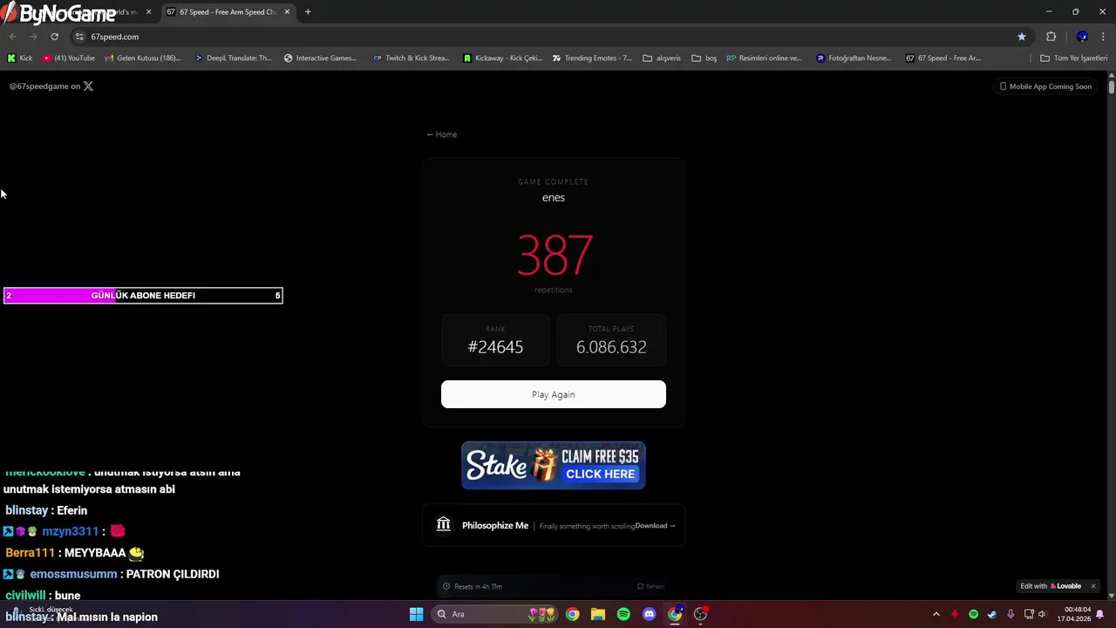Open the Gelen Kutusu (186) bookmark
The height and width of the screenshot is (628, 1116).
(143, 58)
